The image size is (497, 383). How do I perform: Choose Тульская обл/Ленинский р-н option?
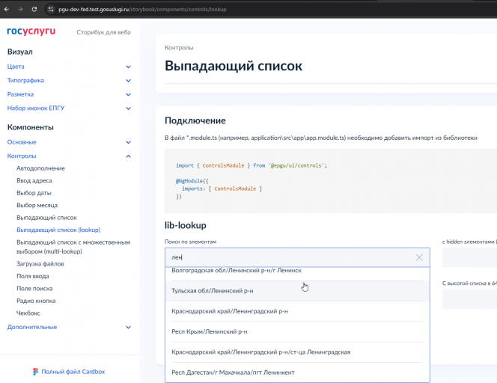tap(297, 291)
